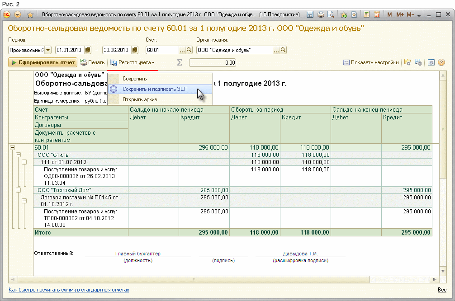Open the calendar icon in title bar
Image resolution: width=455 pixels, height=301 pixels.
(377, 14)
